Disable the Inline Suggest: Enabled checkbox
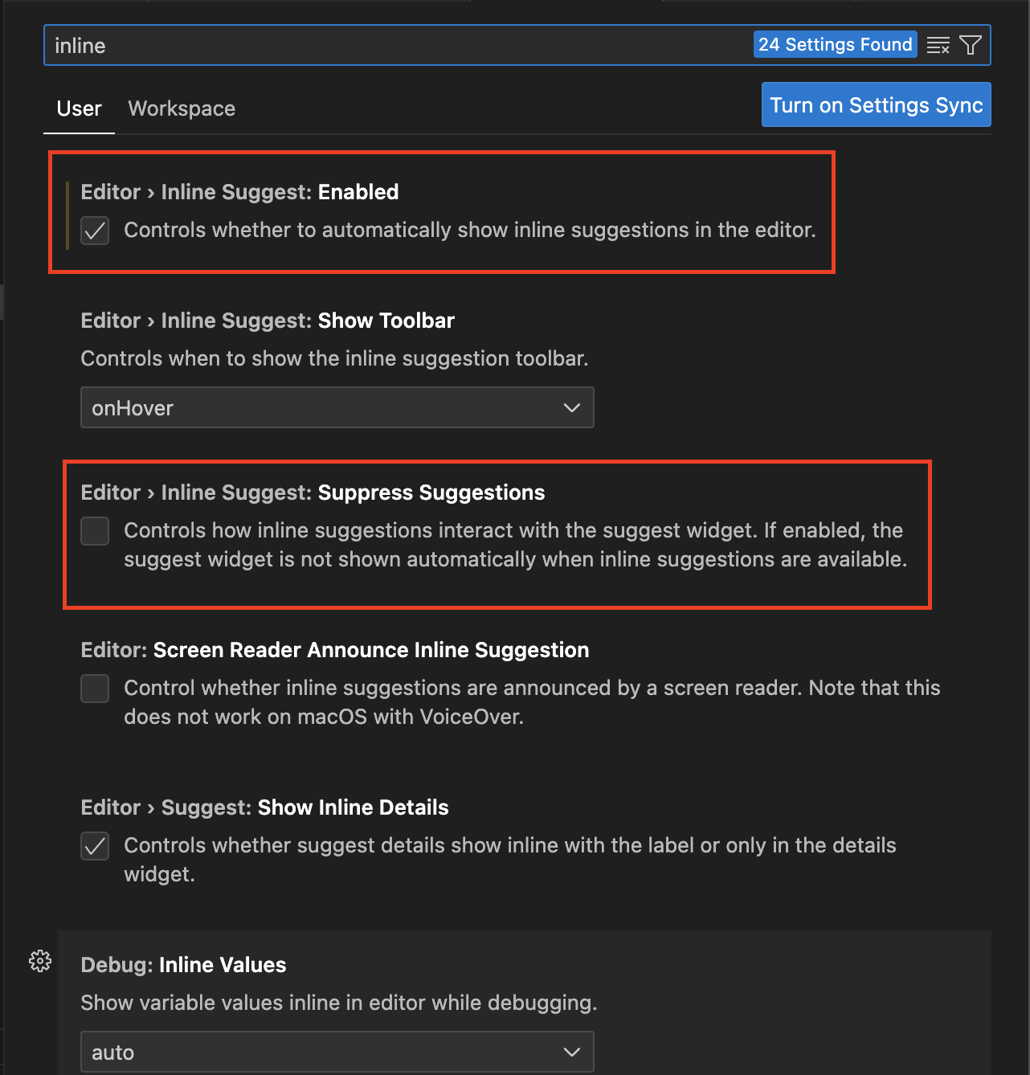Viewport: 1030px width, 1075px height. click(95, 231)
